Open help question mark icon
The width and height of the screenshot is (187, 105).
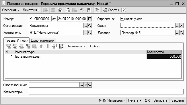click(124, 10)
